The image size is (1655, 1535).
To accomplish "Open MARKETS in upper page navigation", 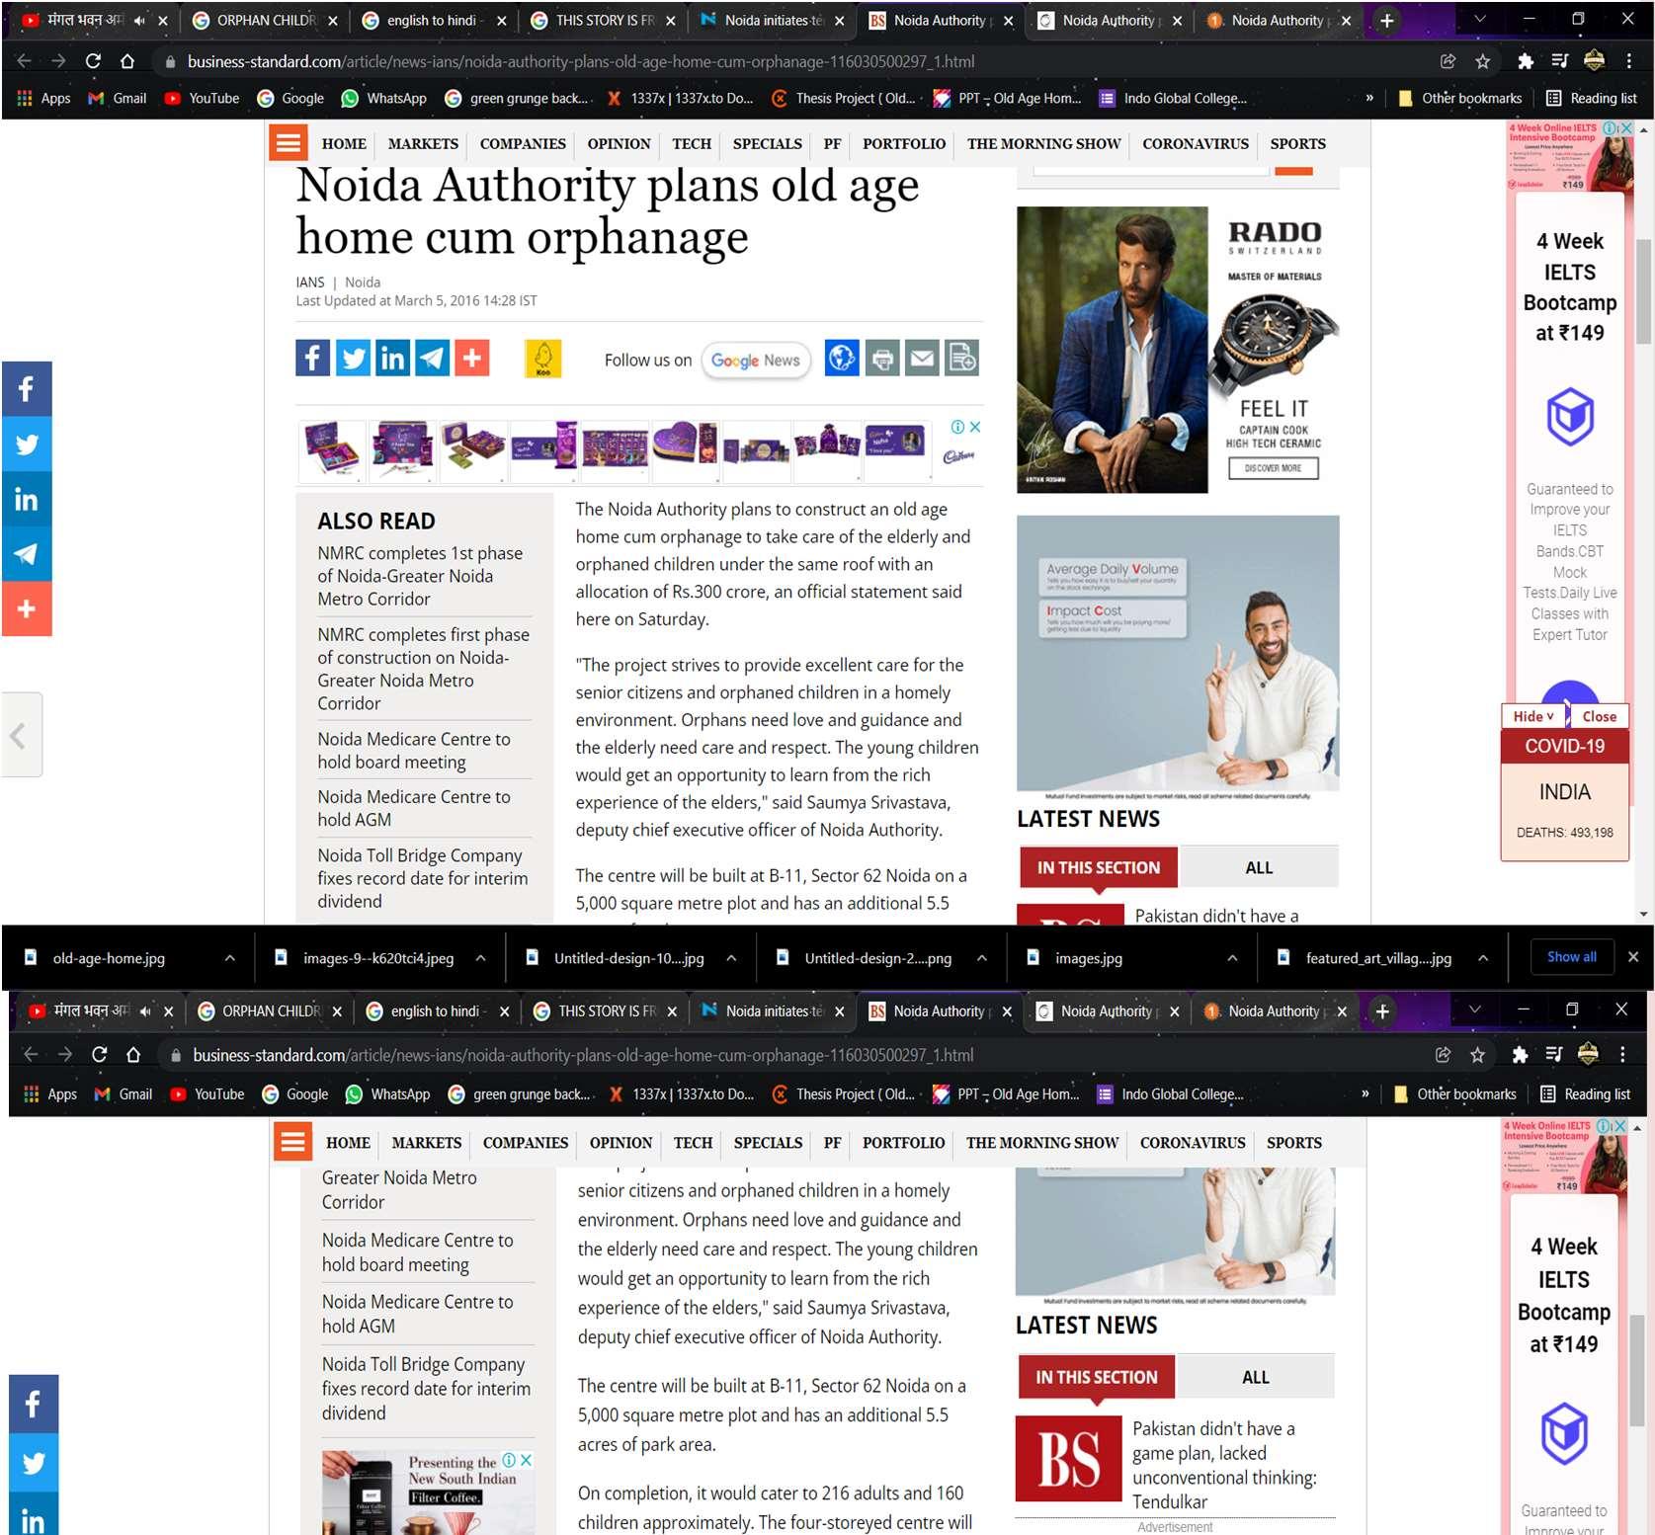I will point(423,144).
